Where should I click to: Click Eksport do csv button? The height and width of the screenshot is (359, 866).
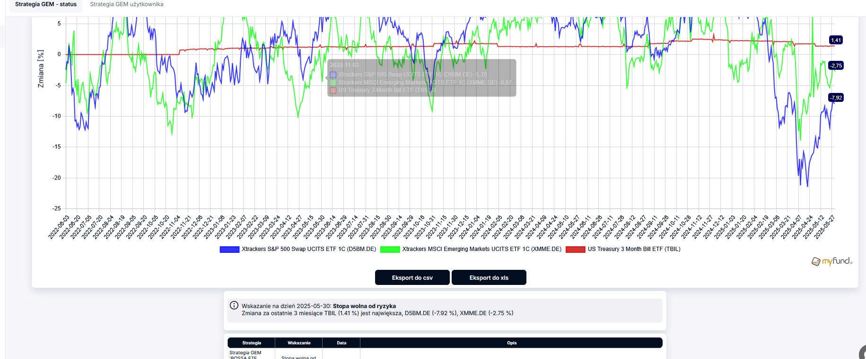pos(412,278)
